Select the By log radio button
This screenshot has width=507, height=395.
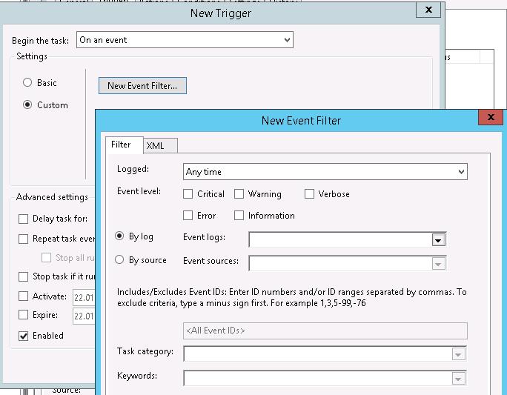tap(119, 236)
